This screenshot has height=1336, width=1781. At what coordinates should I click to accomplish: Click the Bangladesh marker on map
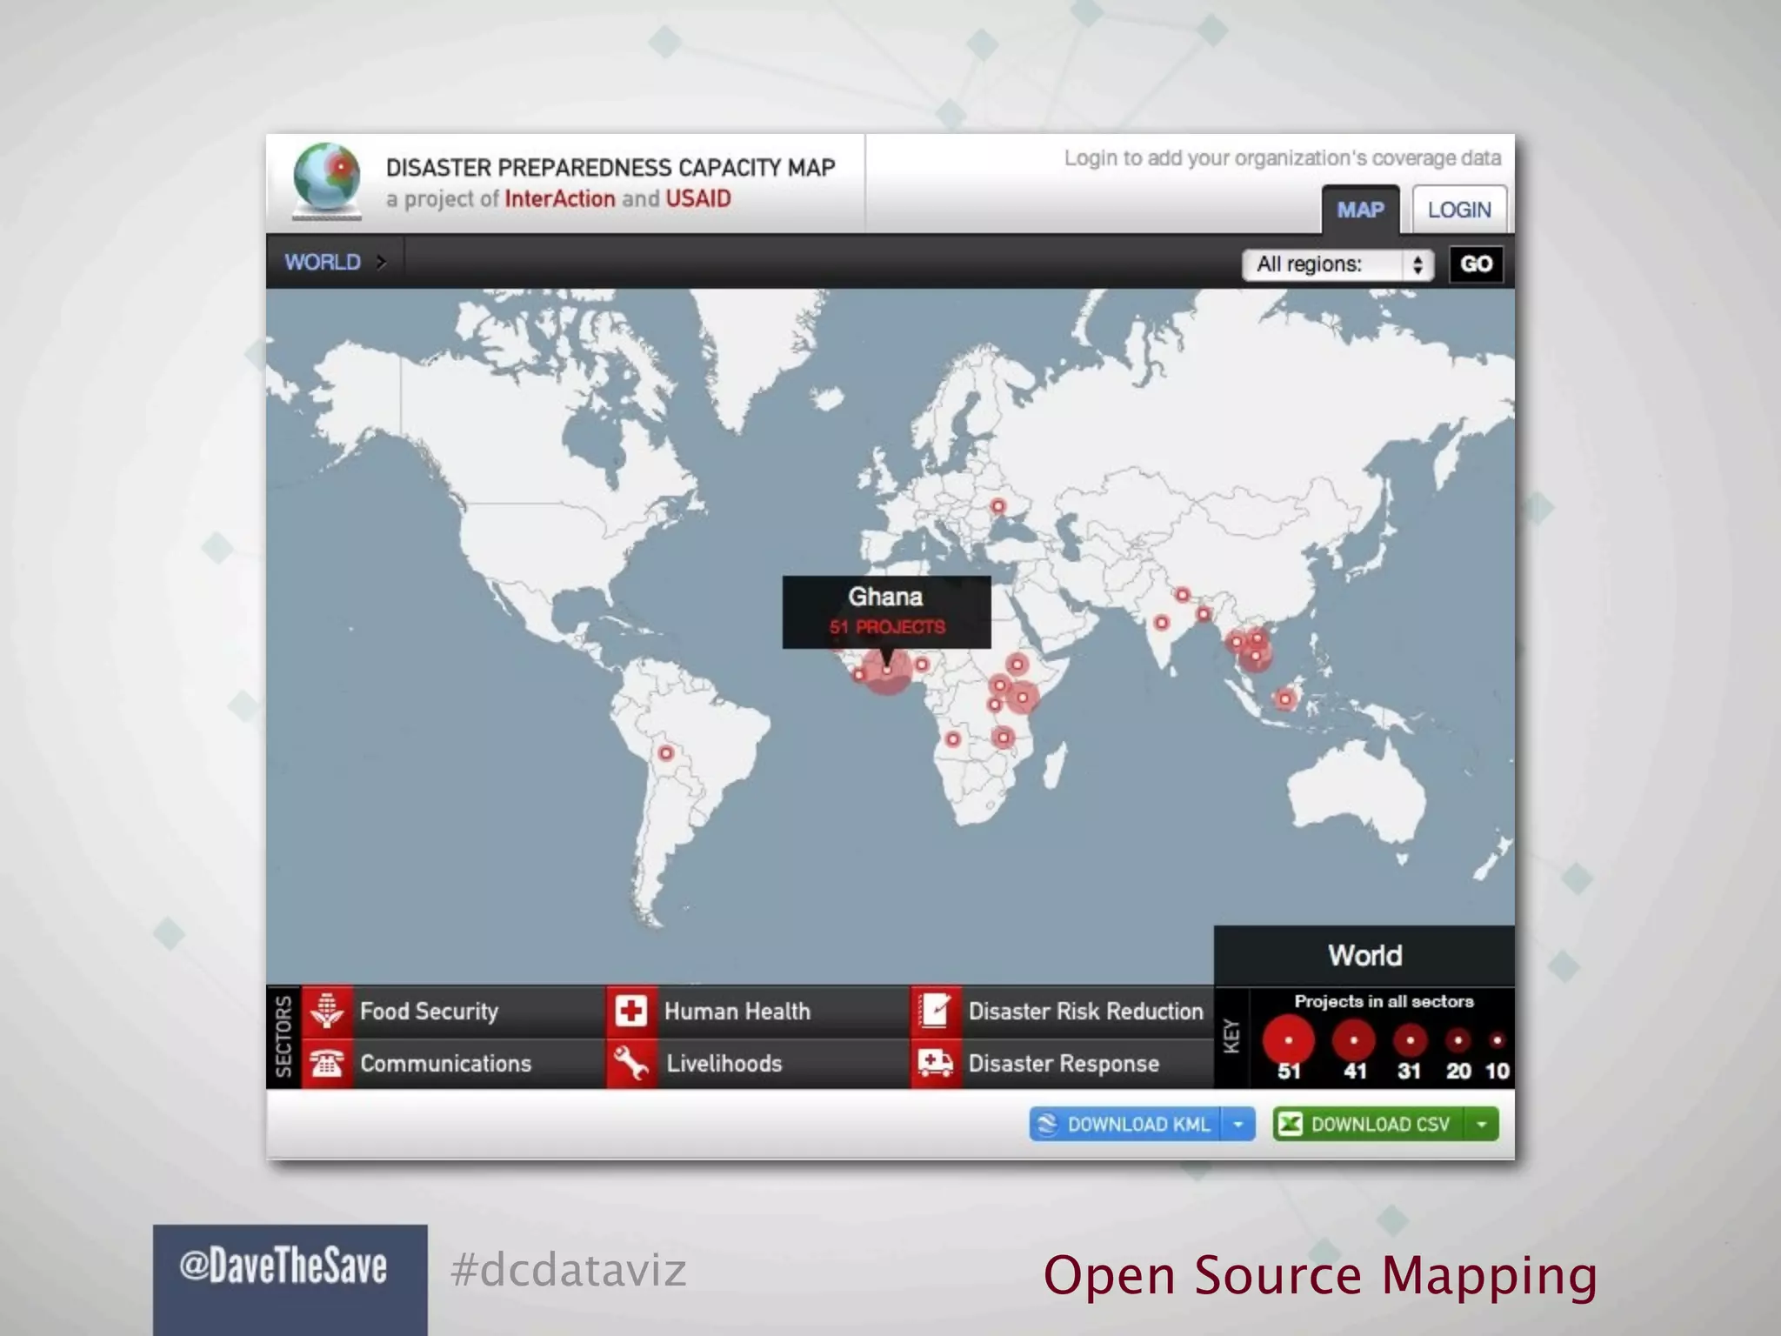click(x=1204, y=614)
